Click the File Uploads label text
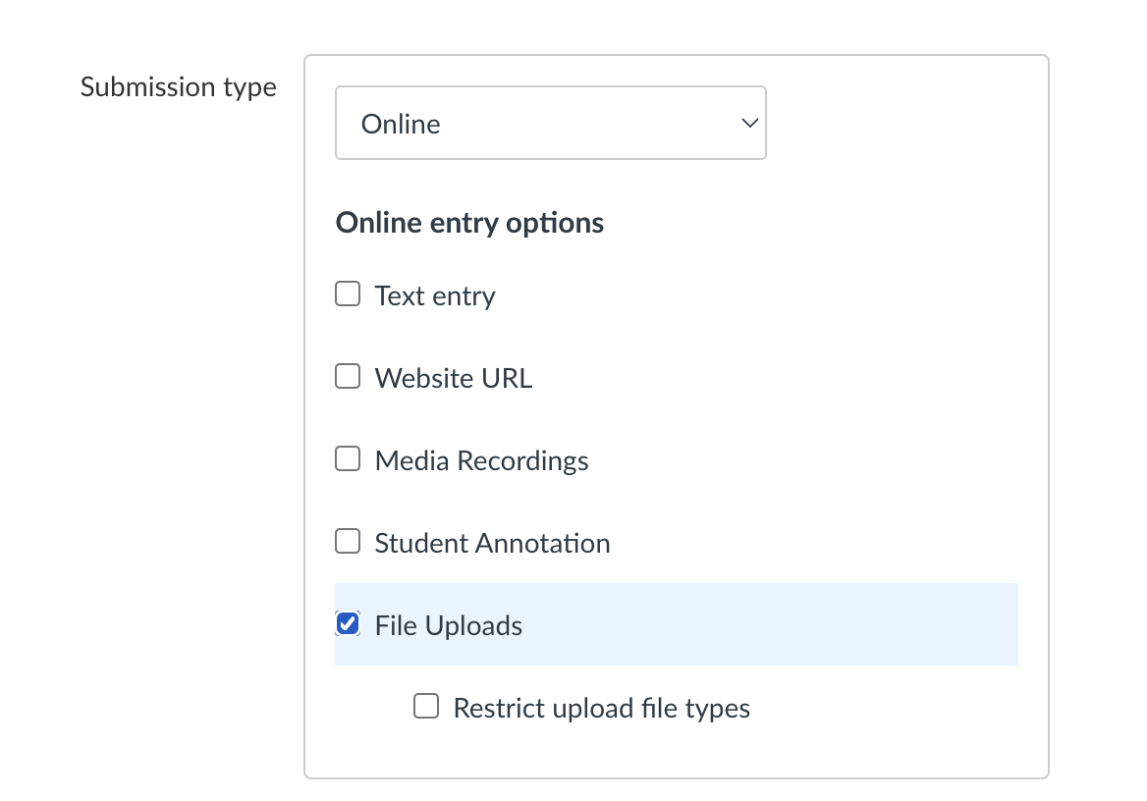Viewport: 1147px width, 801px height. click(x=448, y=624)
